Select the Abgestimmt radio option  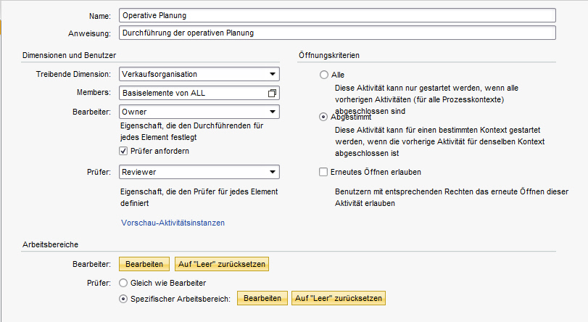pos(323,117)
